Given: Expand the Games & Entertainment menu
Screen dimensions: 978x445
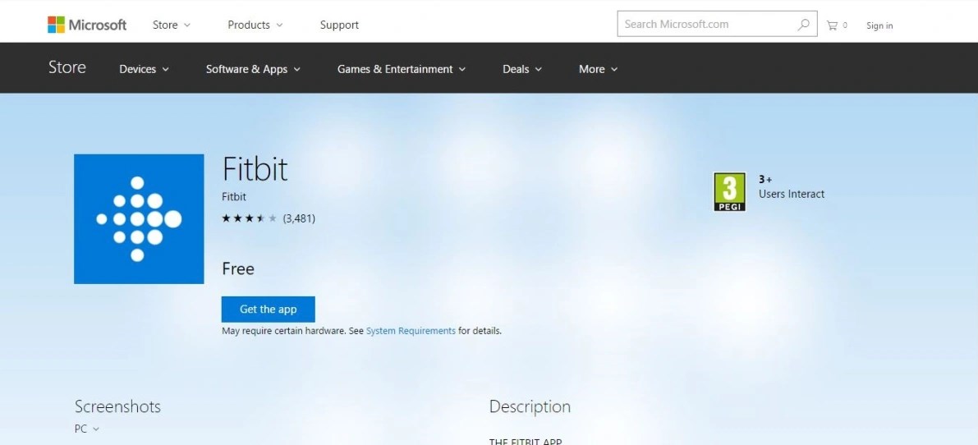Looking at the screenshot, I should [x=402, y=69].
